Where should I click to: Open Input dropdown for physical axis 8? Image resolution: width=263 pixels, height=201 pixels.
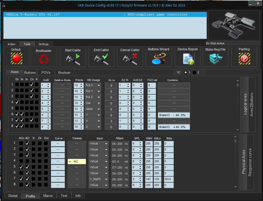[98, 185]
